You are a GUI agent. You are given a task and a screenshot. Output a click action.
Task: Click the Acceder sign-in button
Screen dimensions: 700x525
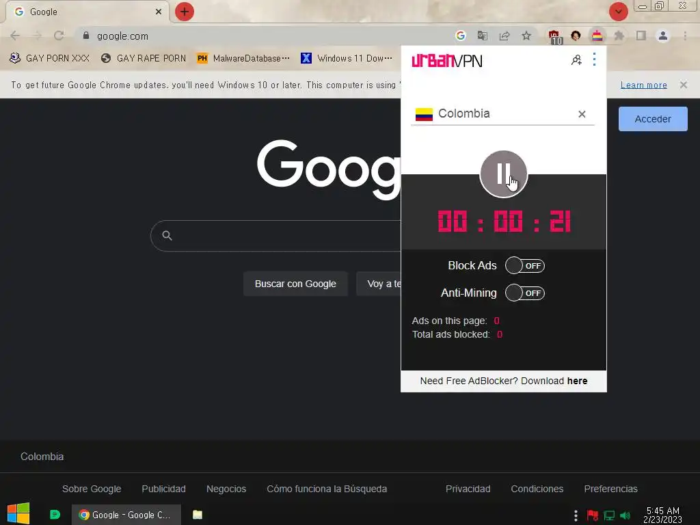pos(653,119)
